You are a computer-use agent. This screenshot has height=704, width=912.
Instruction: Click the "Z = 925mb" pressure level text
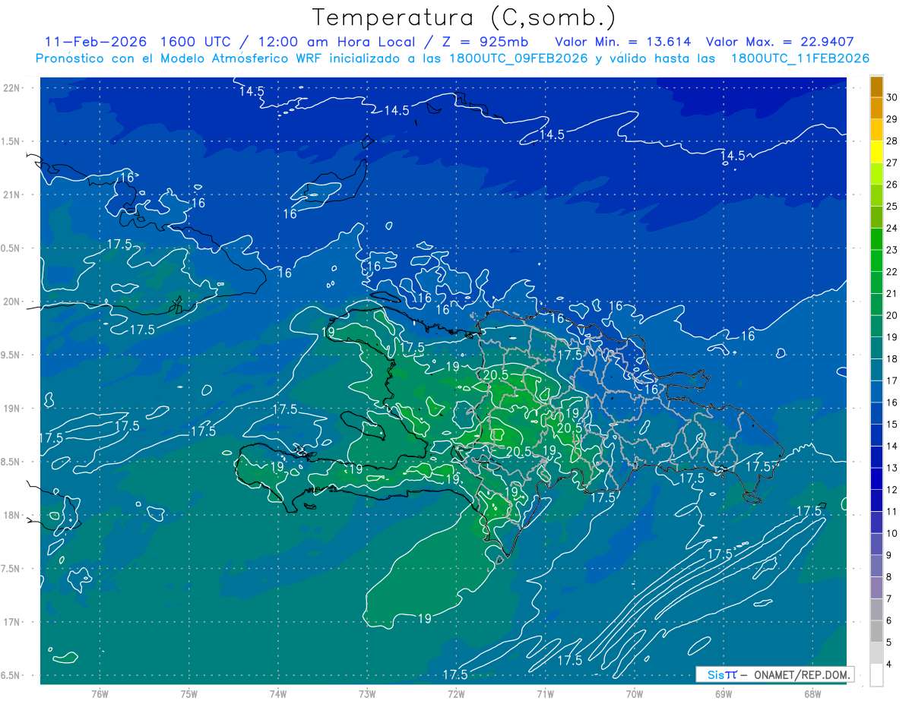[x=485, y=42]
